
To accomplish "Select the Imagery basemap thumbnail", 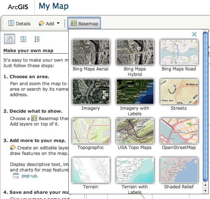I will click(x=91, y=91).
